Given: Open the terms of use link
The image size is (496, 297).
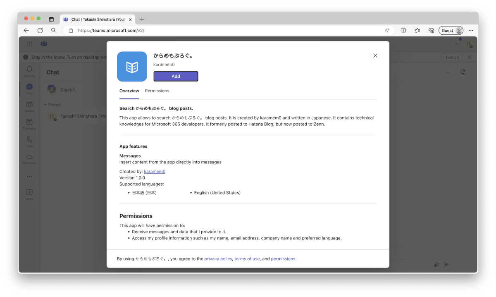Looking at the screenshot, I should pos(247,259).
